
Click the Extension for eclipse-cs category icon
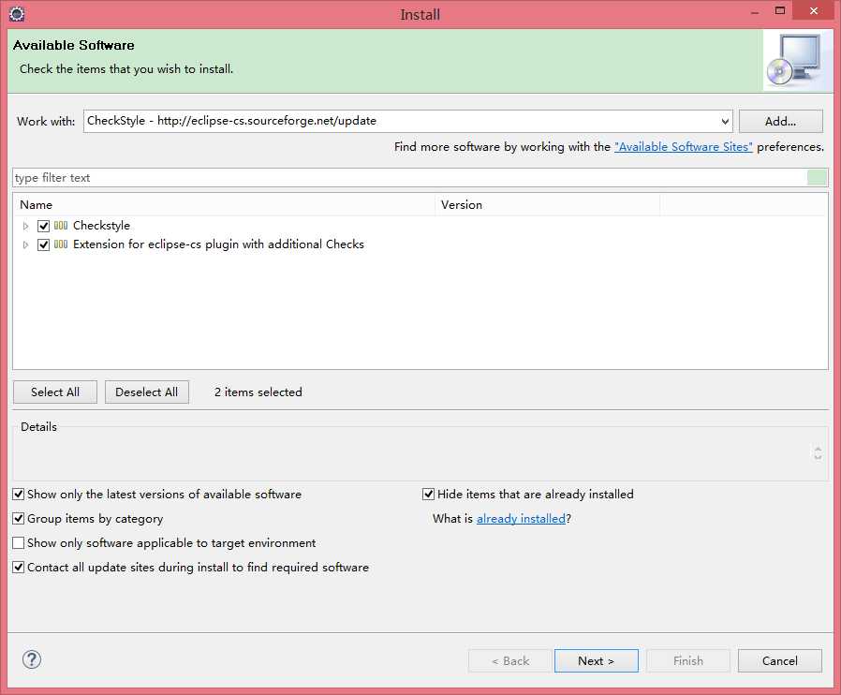pyautogui.click(x=61, y=244)
